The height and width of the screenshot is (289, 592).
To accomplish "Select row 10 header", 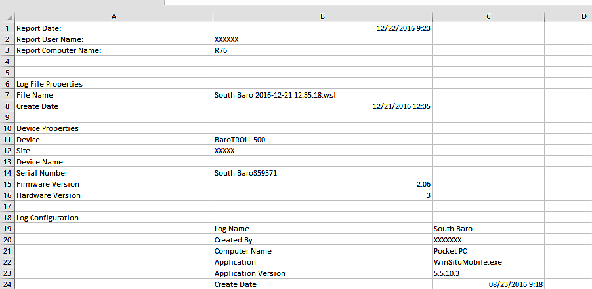I will 7,128.
